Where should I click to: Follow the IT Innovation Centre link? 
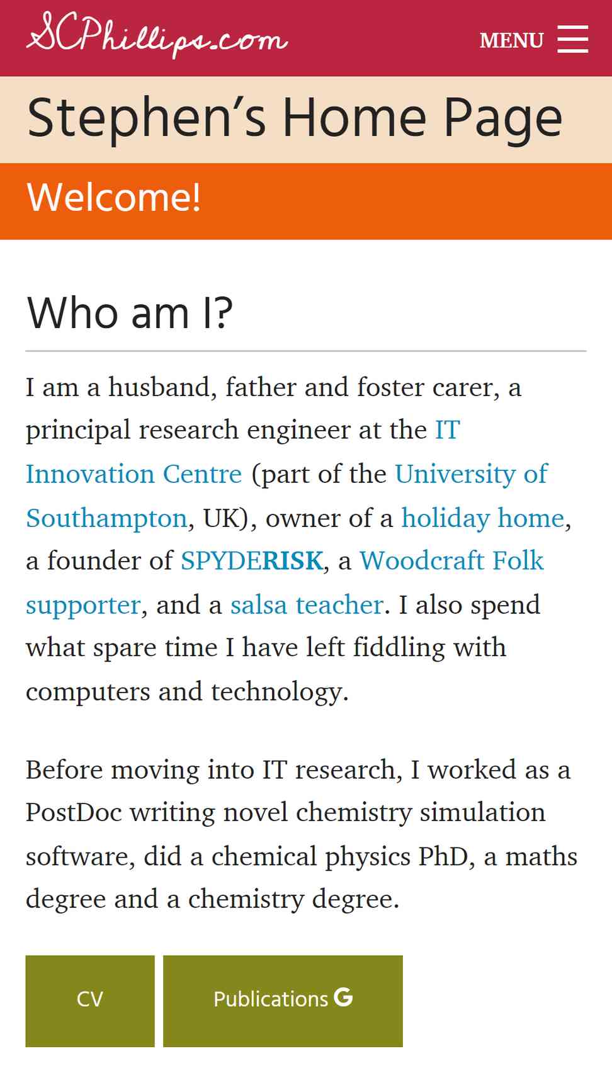[x=133, y=473]
